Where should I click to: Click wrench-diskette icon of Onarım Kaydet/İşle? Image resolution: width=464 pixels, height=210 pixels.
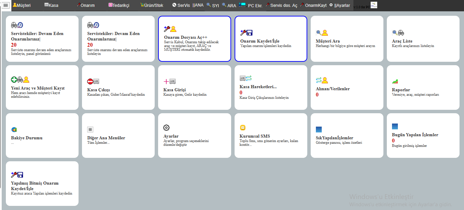[x=246, y=33]
